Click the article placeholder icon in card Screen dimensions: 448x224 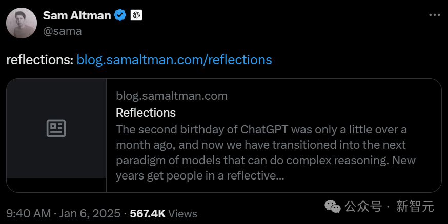tap(56, 128)
